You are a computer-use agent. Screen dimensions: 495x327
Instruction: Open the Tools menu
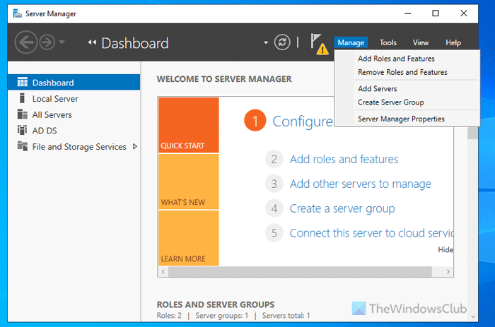(x=388, y=43)
